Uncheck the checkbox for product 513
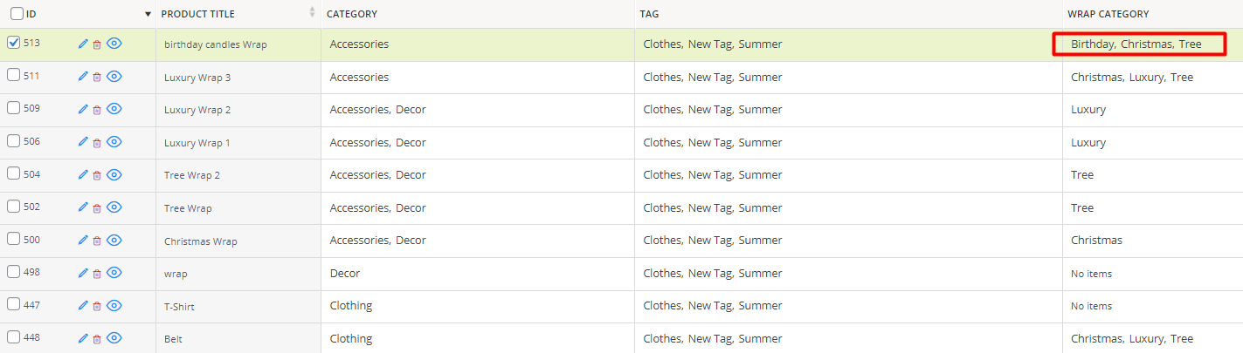 click(x=13, y=42)
